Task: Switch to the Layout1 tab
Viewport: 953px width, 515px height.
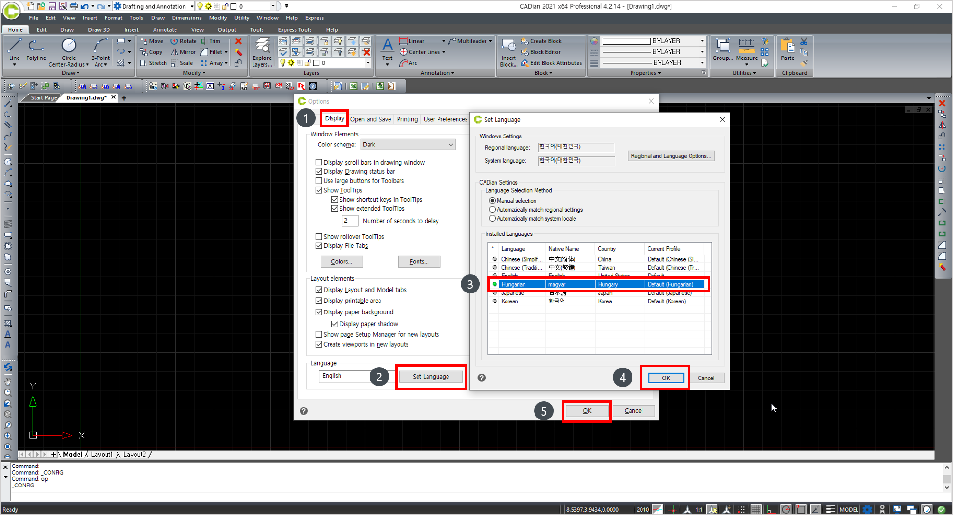Action: (102, 455)
